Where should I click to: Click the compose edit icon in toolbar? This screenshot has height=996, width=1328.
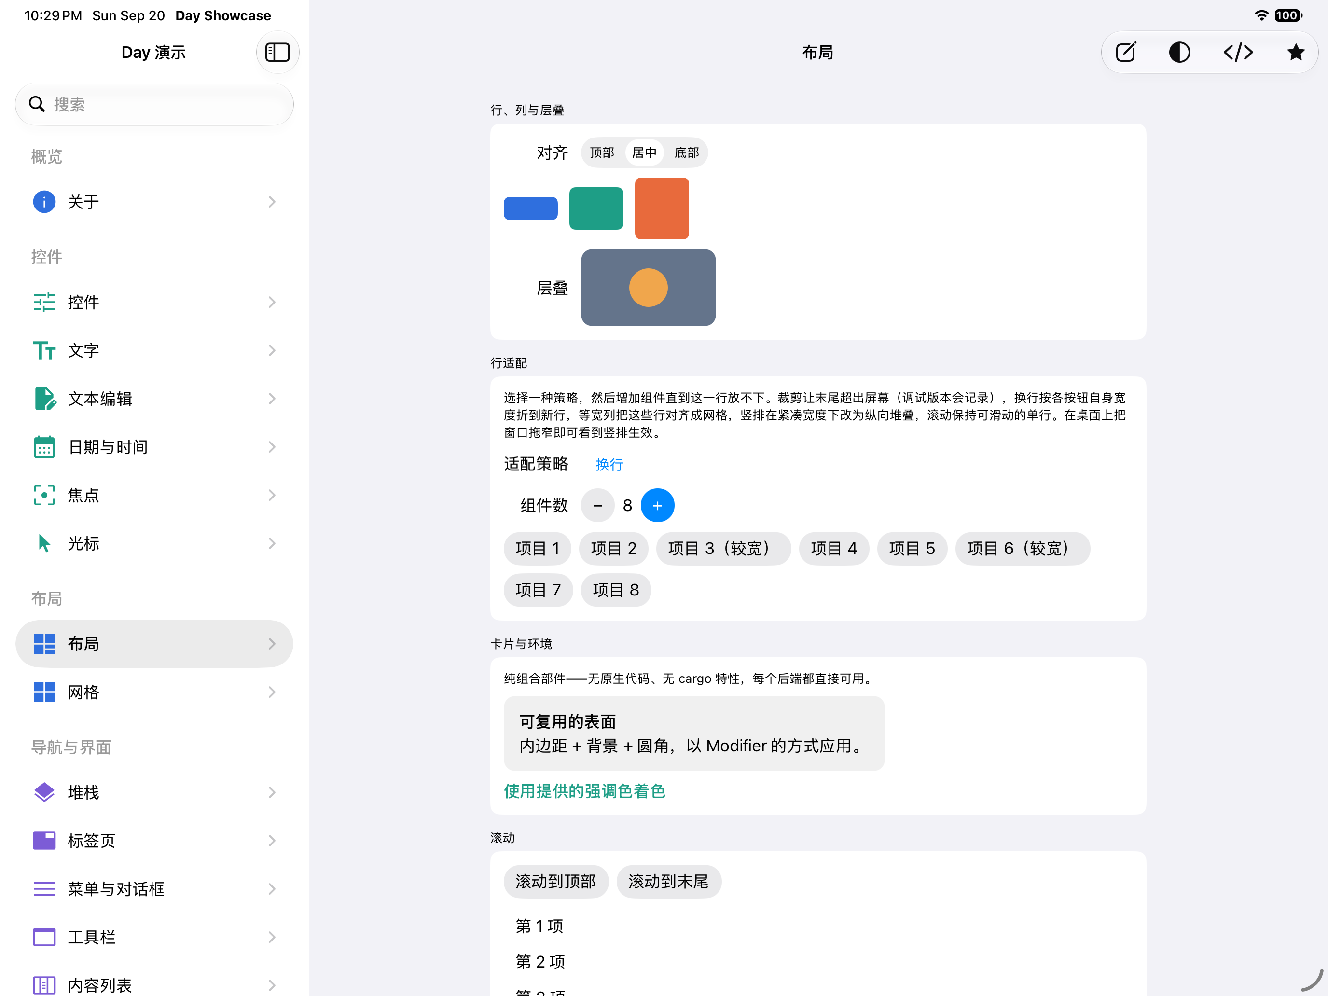click(1126, 52)
